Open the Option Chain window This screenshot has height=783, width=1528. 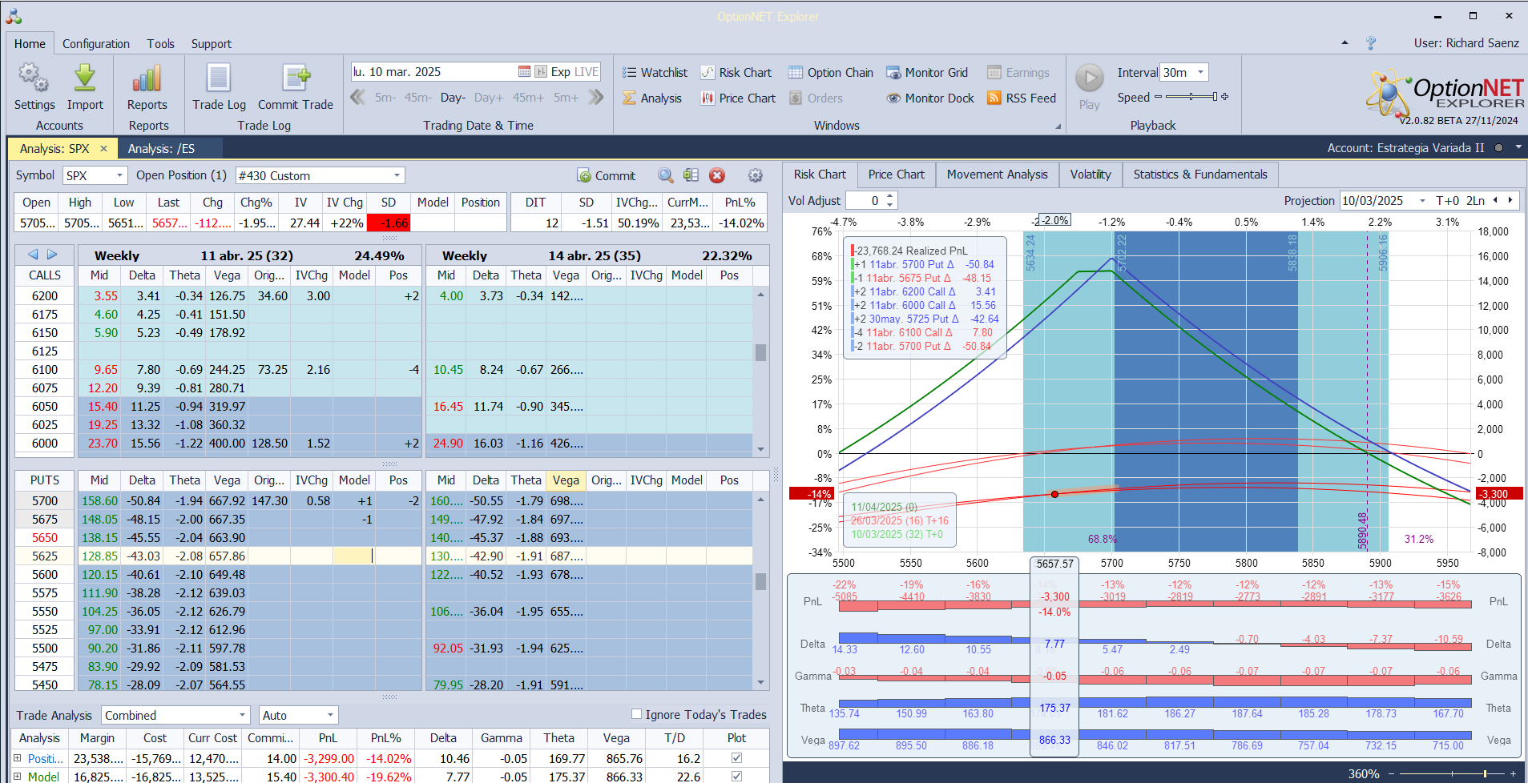point(831,73)
